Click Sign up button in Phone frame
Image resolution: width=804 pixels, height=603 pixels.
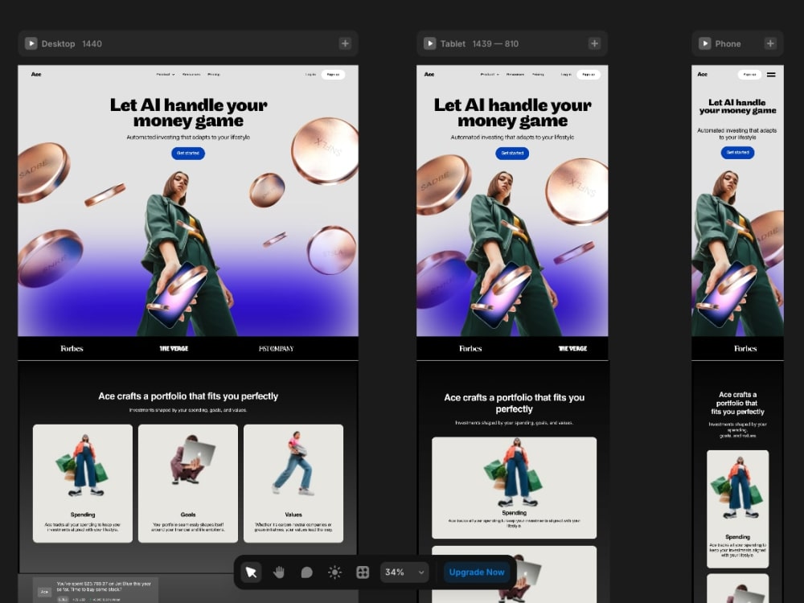[x=749, y=74]
